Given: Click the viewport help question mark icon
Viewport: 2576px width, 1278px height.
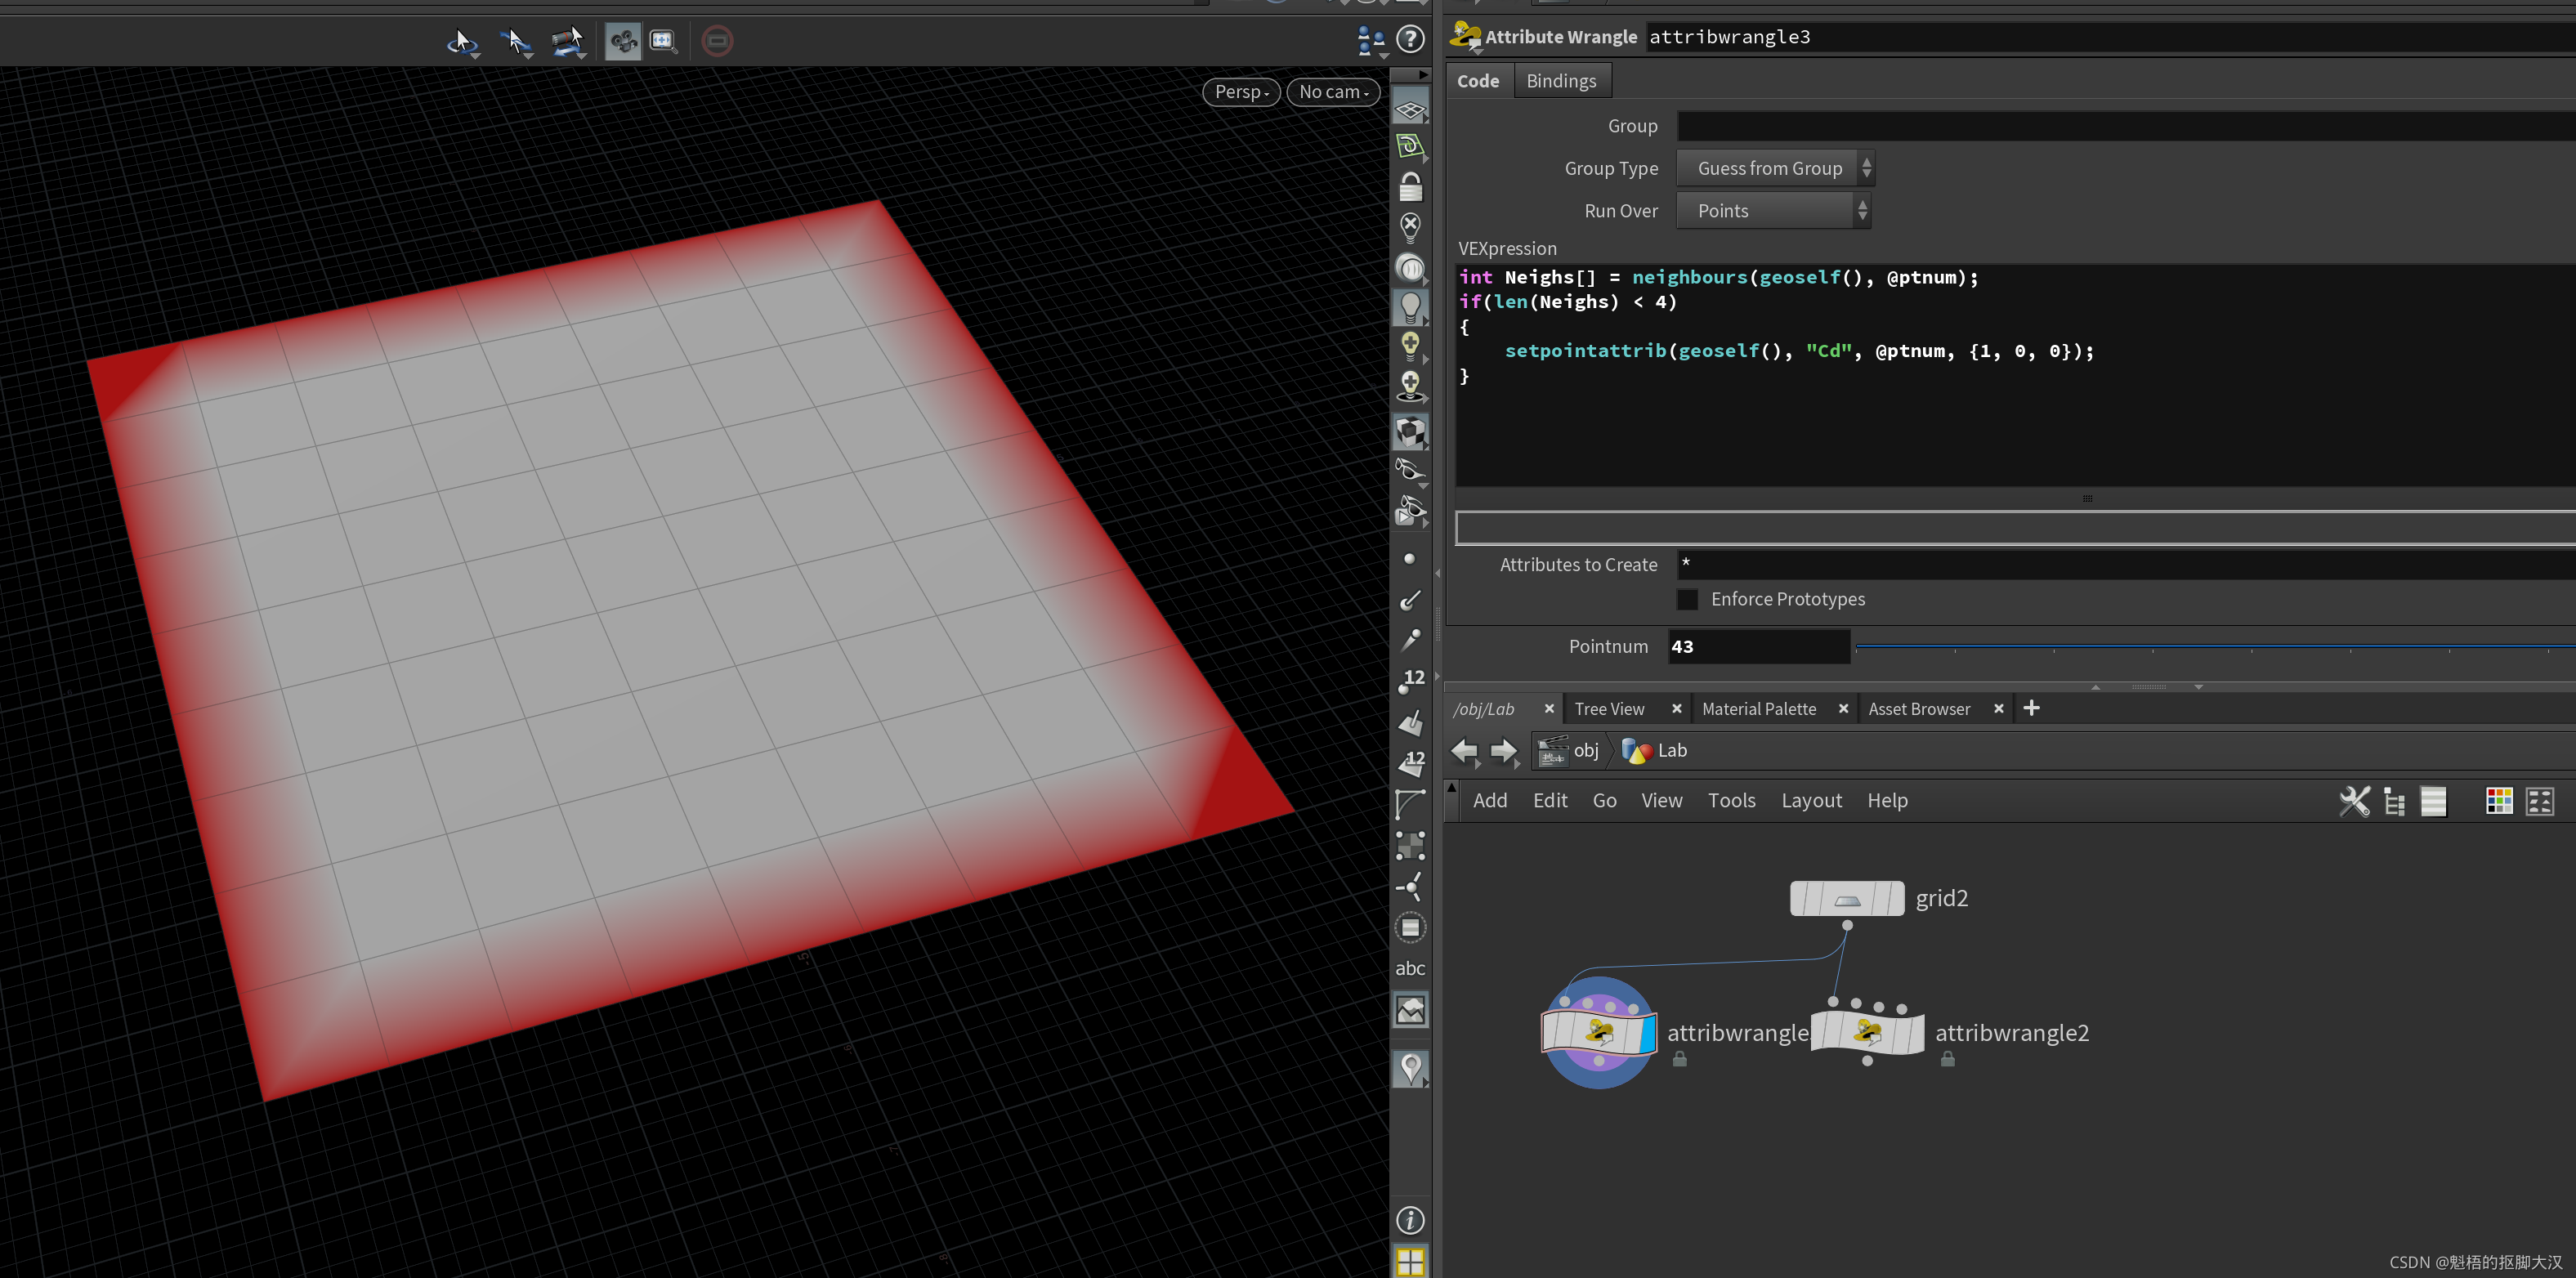Looking at the screenshot, I should pos(1410,40).
